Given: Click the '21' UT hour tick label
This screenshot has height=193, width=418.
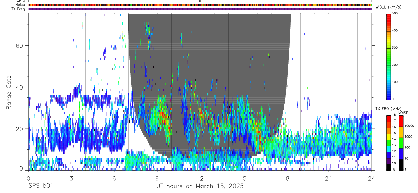Looking at the screenshot, I should point(329,178).
